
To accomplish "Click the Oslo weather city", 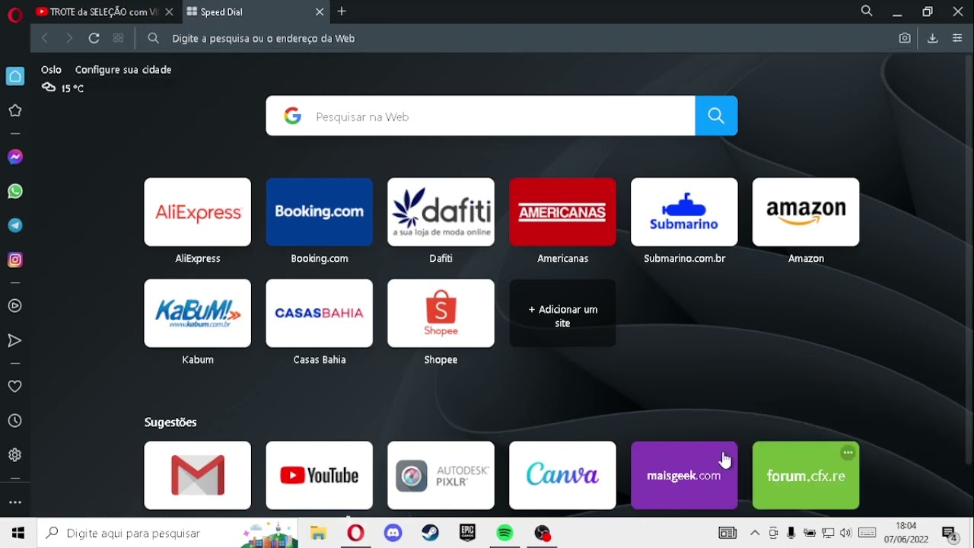I will [x=51, y=69].
